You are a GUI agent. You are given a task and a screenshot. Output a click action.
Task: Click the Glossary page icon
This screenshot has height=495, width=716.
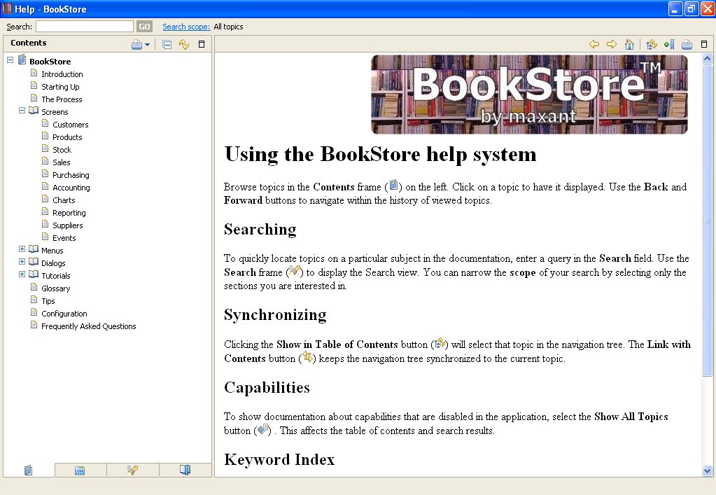pos(34,287)
